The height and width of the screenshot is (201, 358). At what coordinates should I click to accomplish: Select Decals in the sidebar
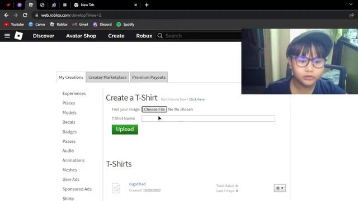[x=69, y=122]
